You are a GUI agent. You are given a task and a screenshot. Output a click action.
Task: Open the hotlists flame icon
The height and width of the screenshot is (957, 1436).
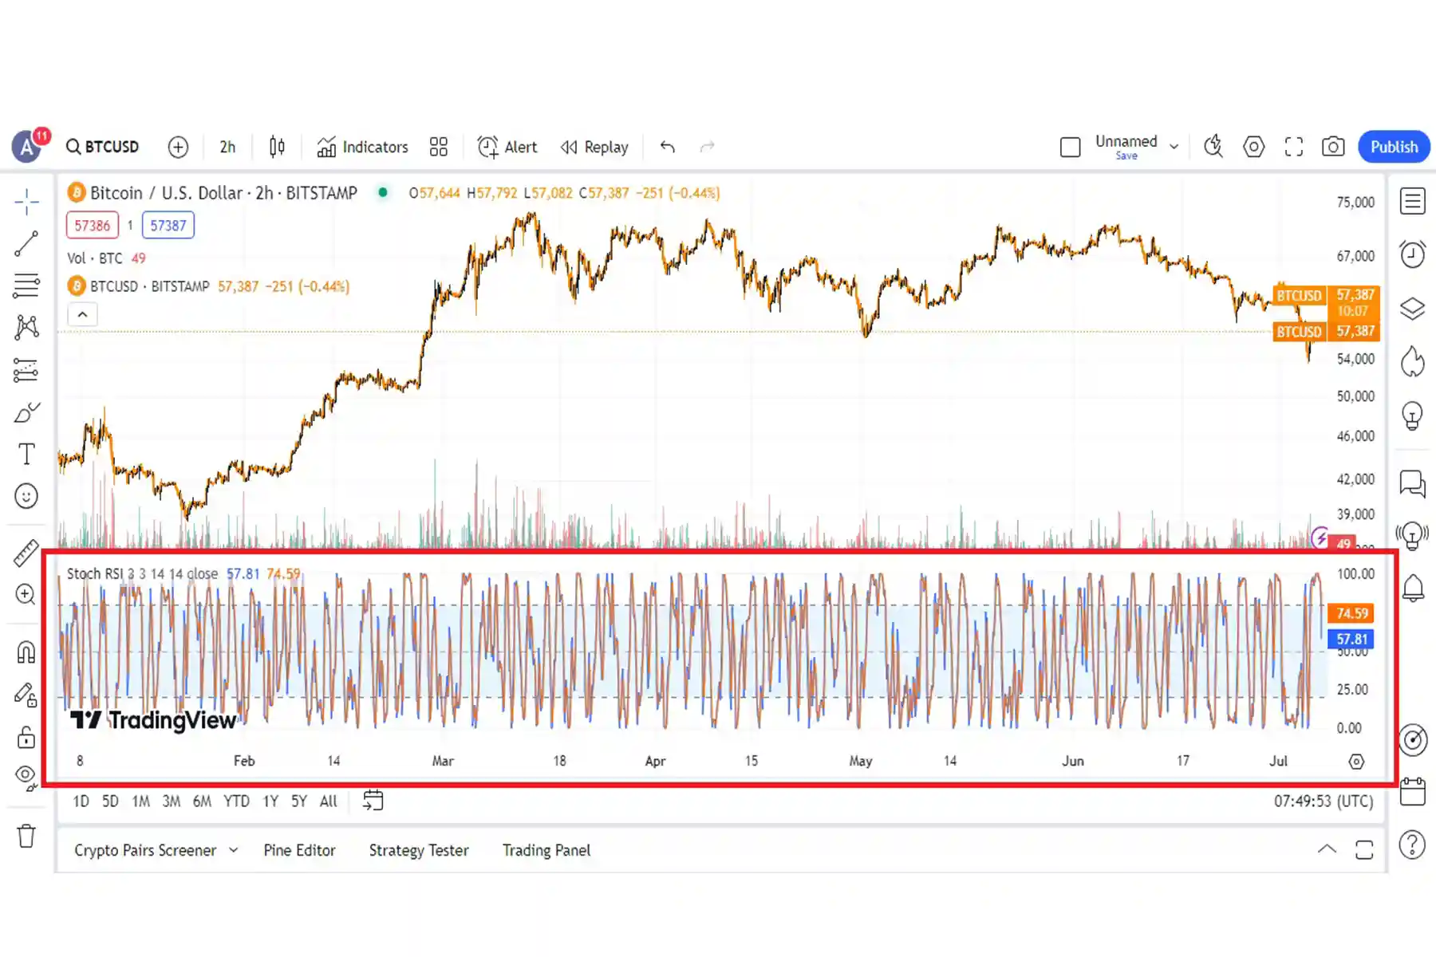tap(1413, 361)
